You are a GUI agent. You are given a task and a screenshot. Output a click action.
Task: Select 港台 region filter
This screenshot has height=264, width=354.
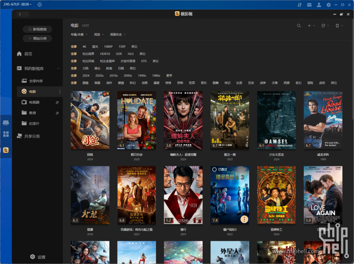coord(97,68)
